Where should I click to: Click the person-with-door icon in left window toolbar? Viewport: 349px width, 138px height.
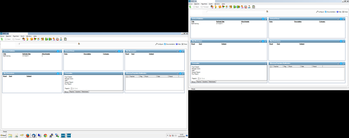42,39
